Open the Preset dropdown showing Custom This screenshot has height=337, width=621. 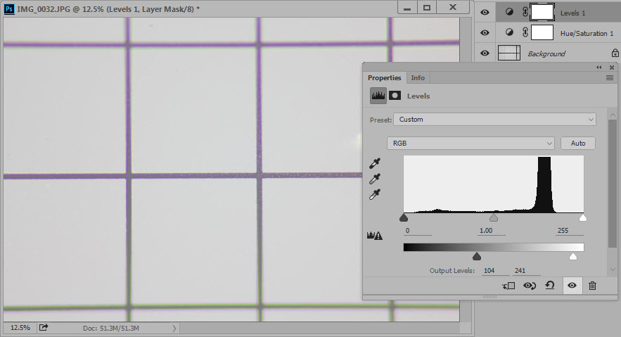click(x=494, y=119)
